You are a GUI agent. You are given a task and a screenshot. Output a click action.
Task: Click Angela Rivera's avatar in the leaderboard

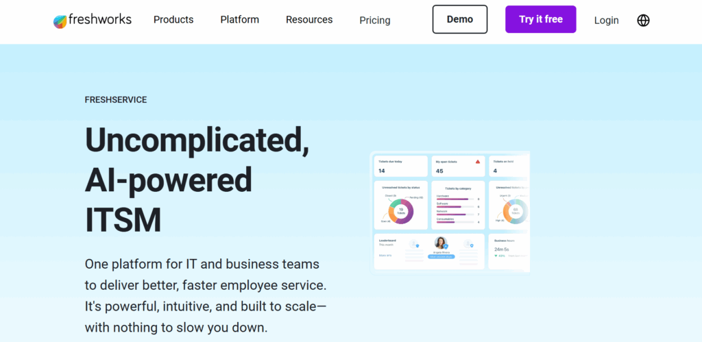(x=441, y=243)
